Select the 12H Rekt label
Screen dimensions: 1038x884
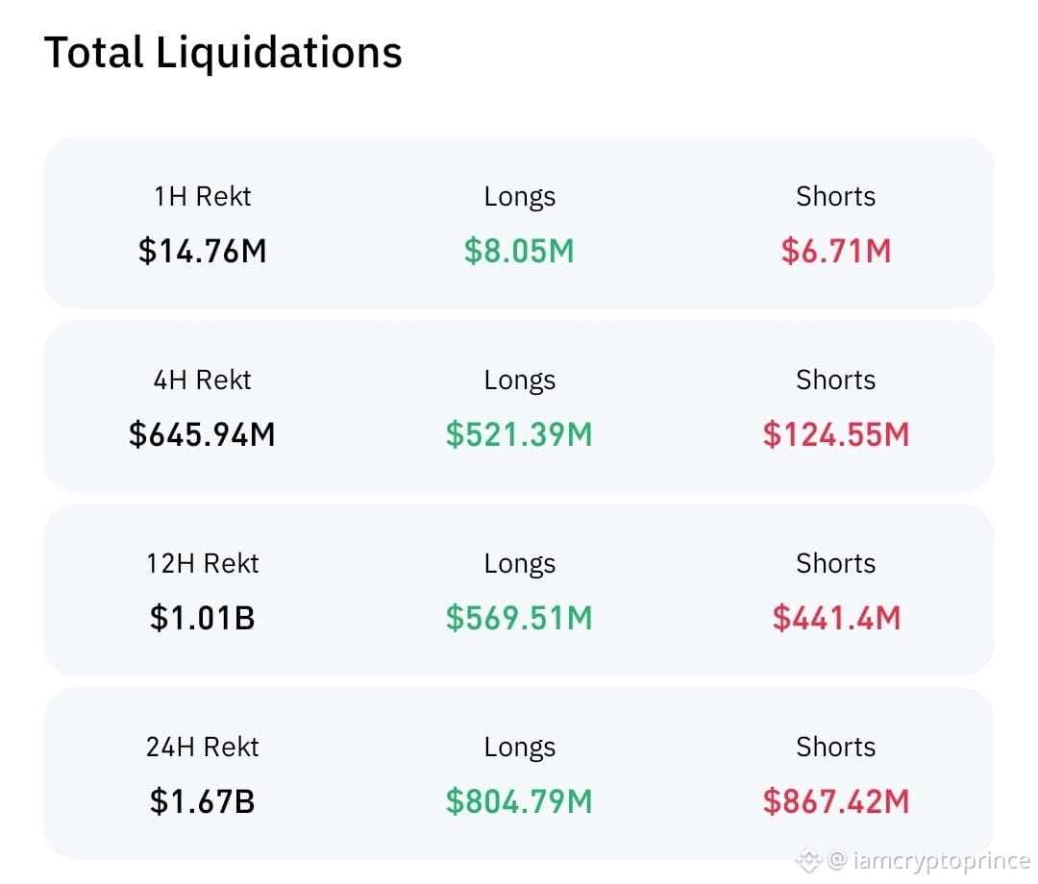tap(203, 563)
